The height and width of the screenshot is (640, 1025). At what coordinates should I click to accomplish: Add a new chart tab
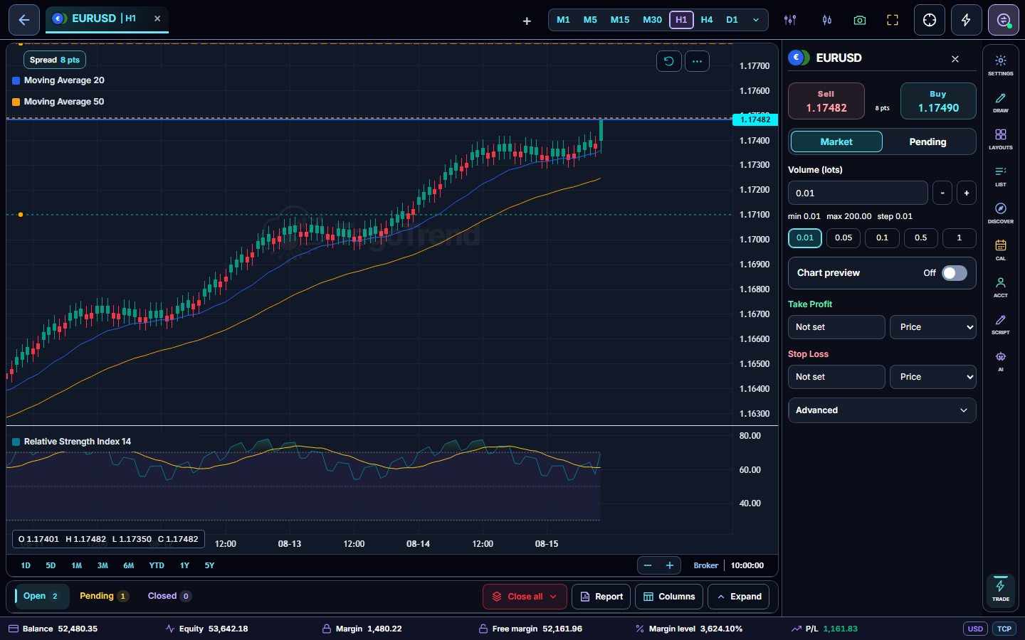click(527, 21)
